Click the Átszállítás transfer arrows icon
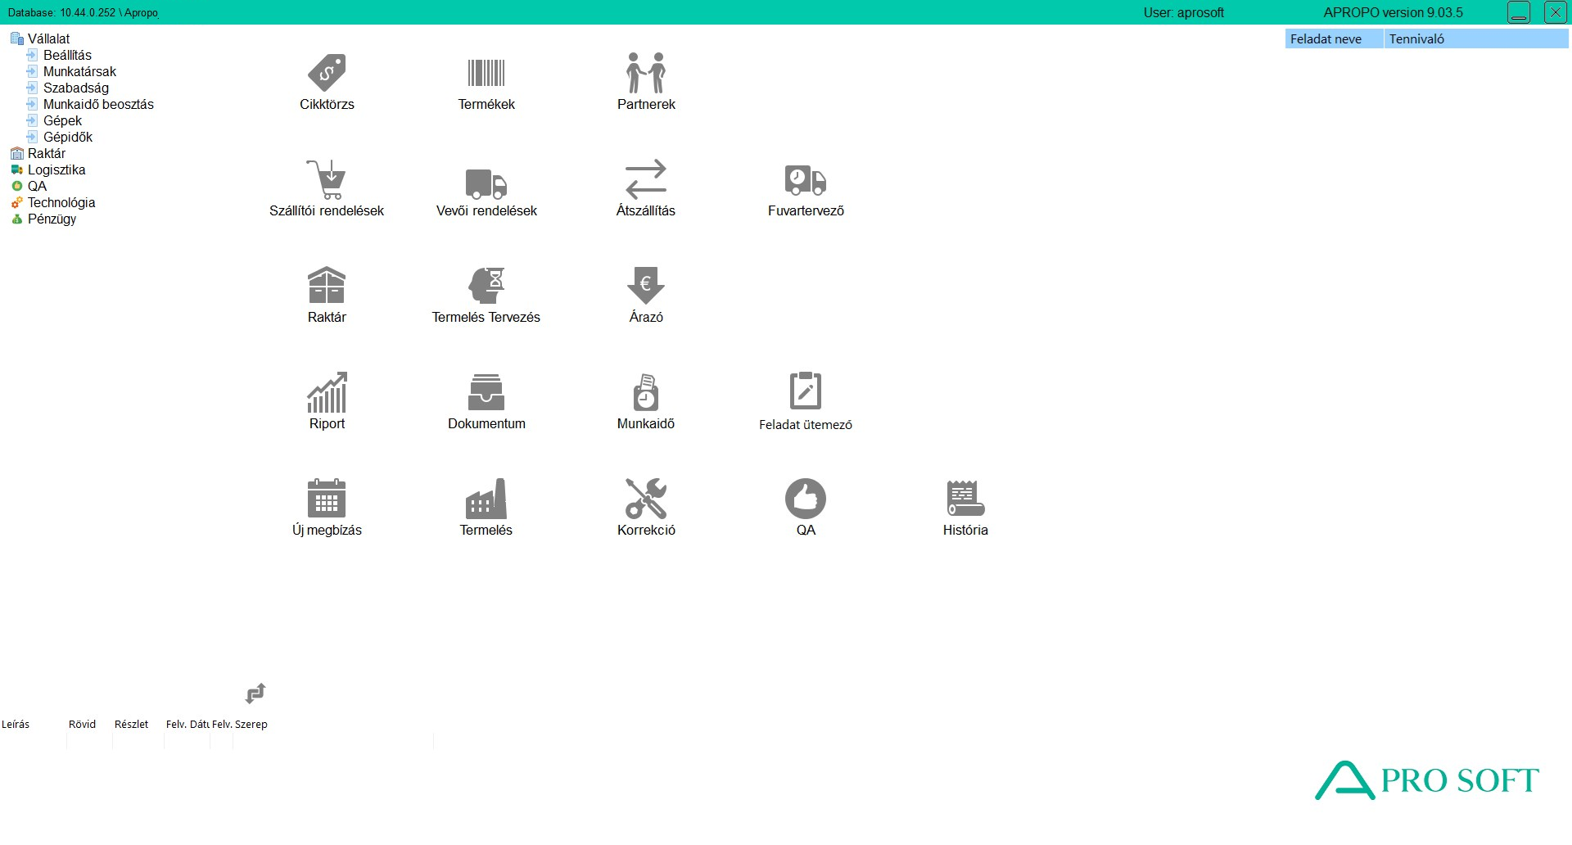Screen dimensions: 1572x845 [x=646, y=179]
